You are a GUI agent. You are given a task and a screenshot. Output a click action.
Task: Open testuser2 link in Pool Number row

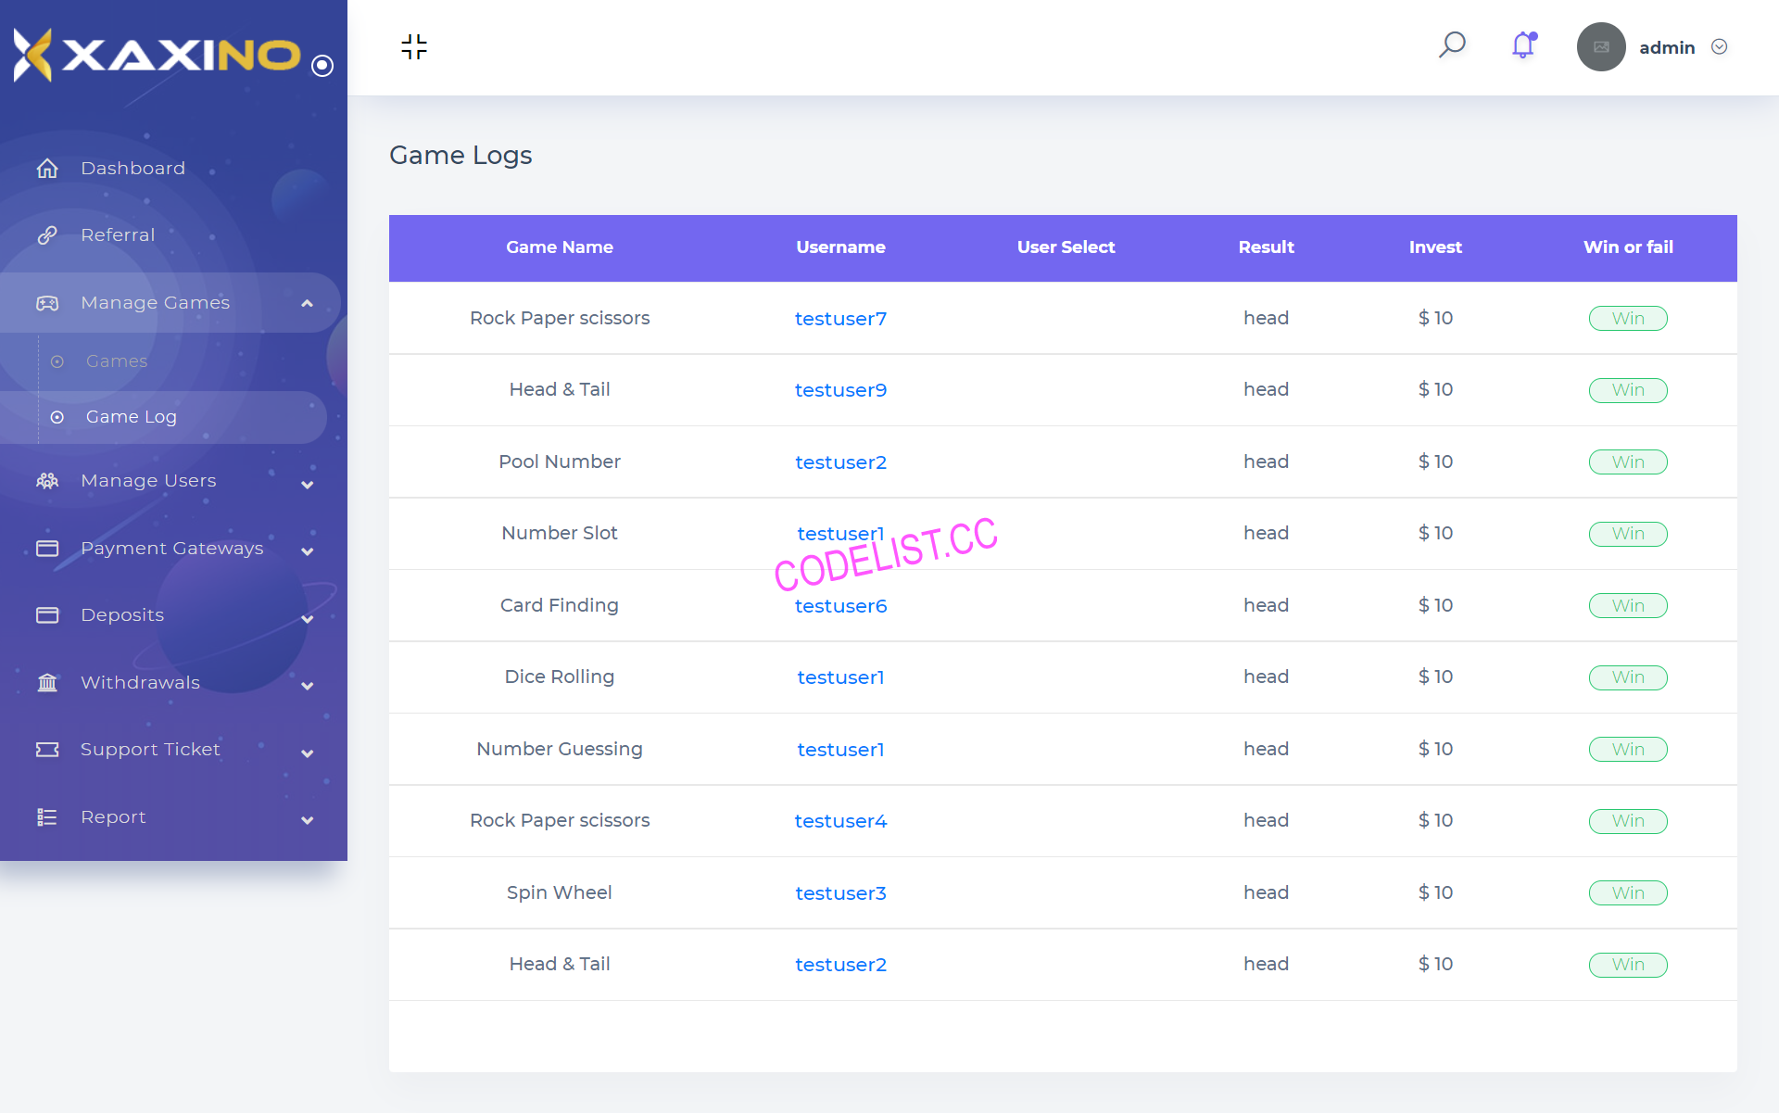(840, 462)
